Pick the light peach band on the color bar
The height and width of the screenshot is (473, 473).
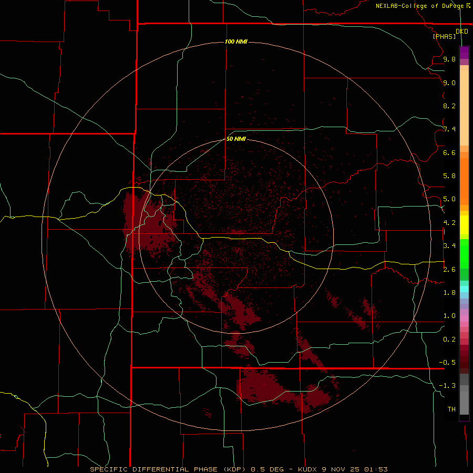point(464,108)
